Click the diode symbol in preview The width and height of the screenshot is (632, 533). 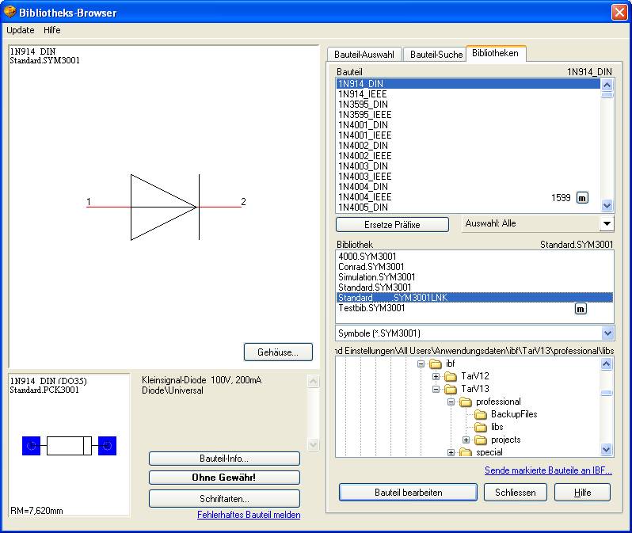(164, 207)
